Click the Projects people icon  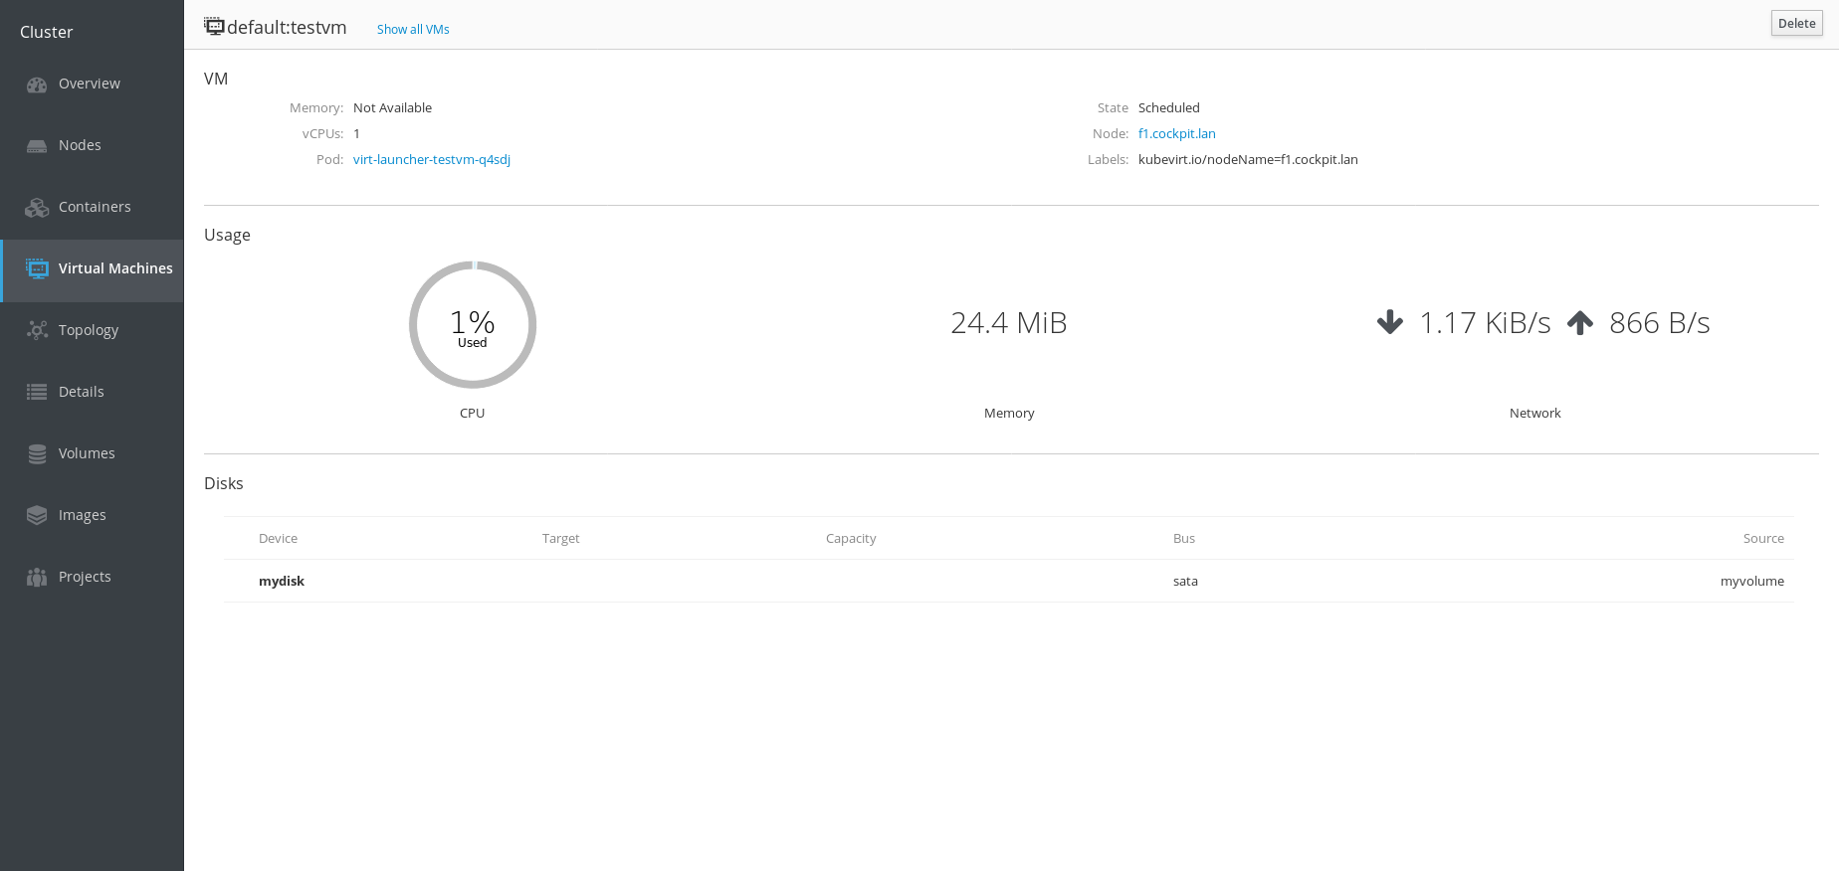pyautogui.click(x=37, y=578)
